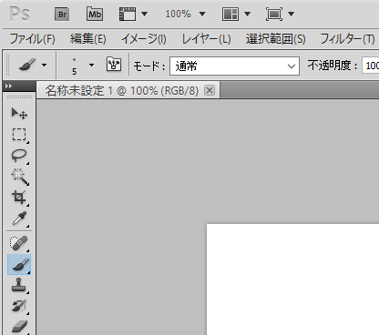
Task: Open the イメージ(I) menu
Action: coord(144,39)
